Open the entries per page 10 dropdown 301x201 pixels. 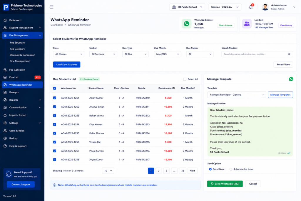[108, 171]
